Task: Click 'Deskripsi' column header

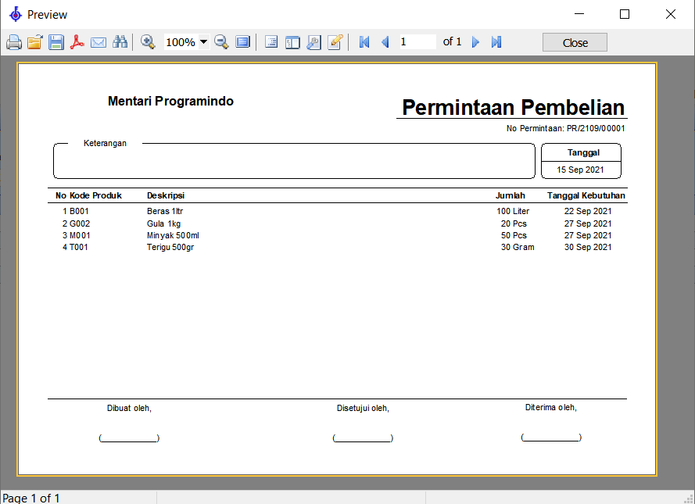Action: point(166,195)
